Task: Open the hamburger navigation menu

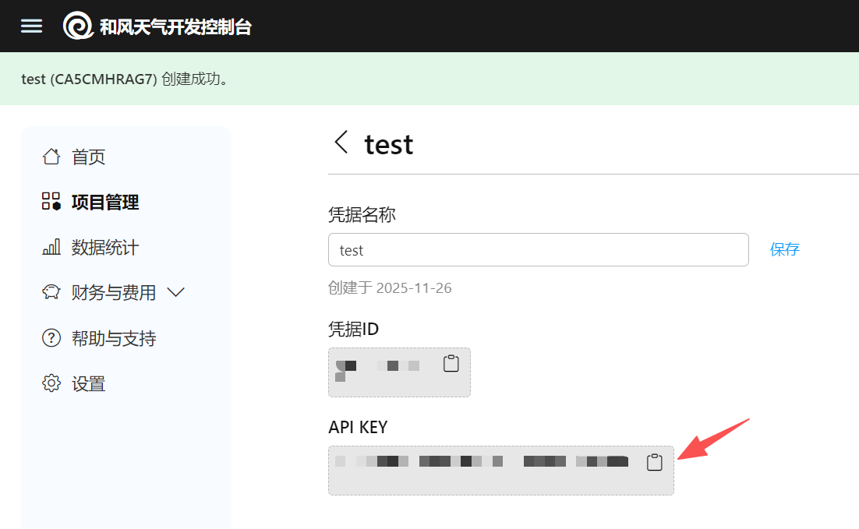Action: [x=31, y=26]
